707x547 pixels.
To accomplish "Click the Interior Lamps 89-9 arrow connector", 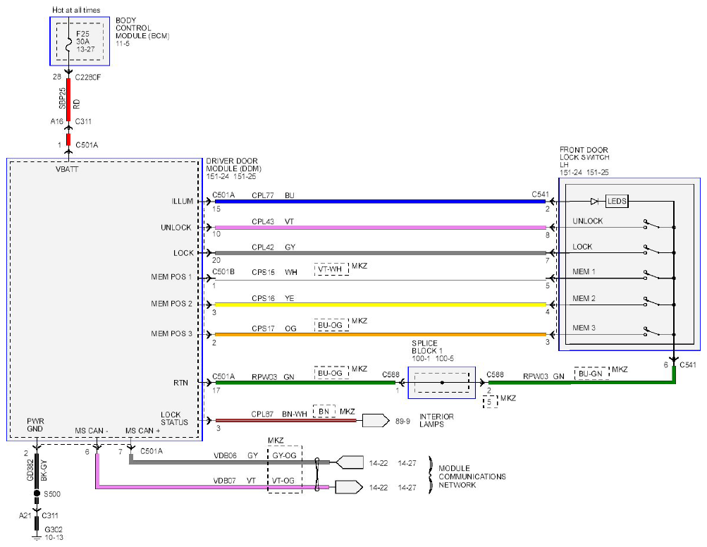I will pos(375,421).
